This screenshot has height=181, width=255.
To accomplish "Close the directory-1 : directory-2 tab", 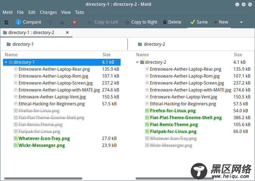I will point(67,32).
